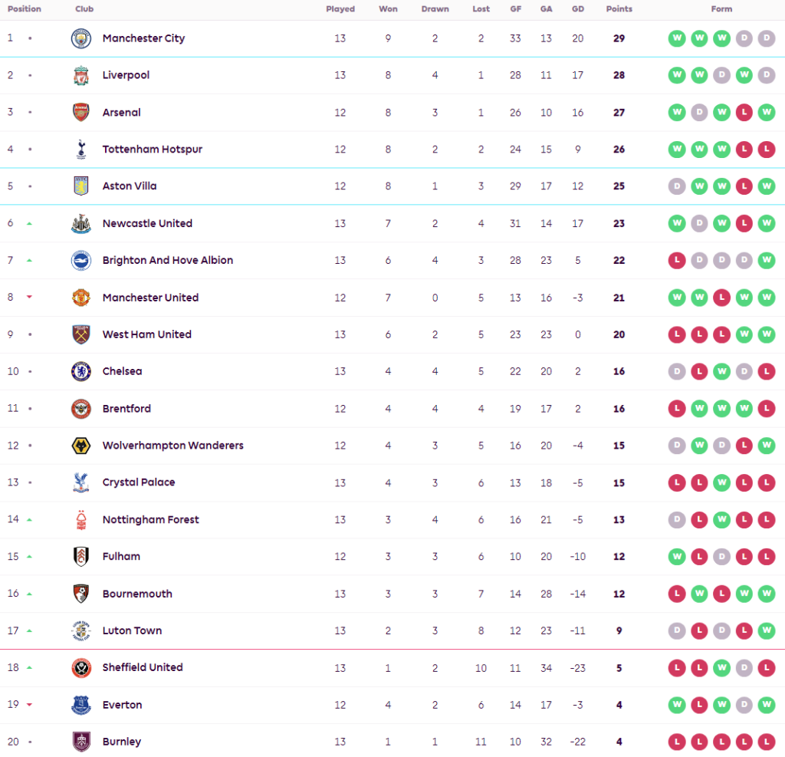Click the Played column header

click(340, 9)
